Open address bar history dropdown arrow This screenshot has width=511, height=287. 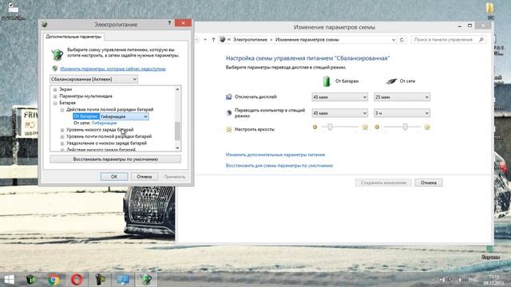[394, 40]
